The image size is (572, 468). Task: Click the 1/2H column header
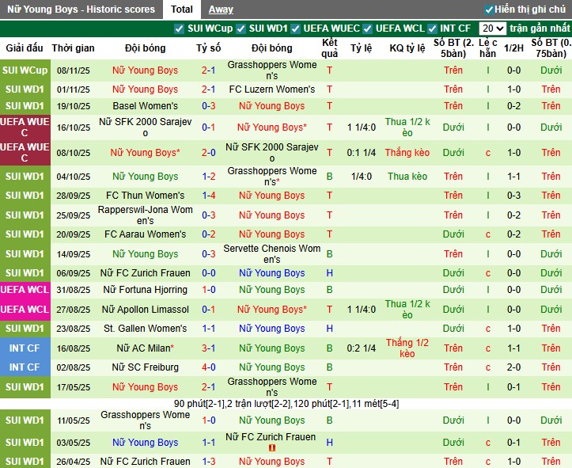coord(513,48)
